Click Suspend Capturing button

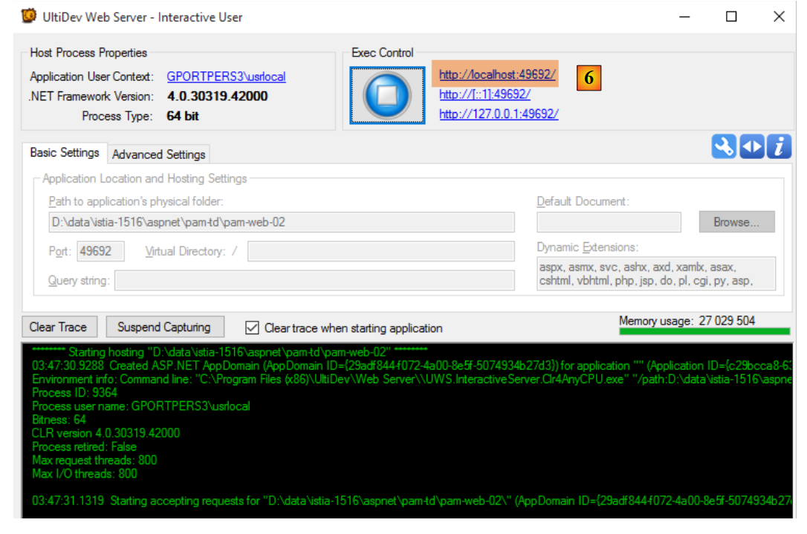click(x=163, y=327)
